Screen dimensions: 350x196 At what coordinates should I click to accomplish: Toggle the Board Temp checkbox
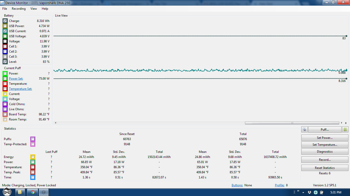[5, 114]
